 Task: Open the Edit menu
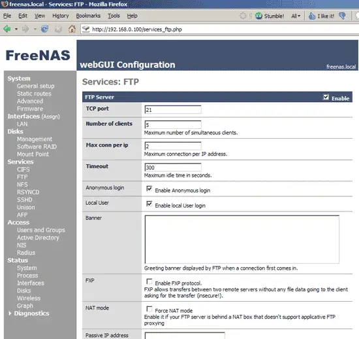click(23, 16)
